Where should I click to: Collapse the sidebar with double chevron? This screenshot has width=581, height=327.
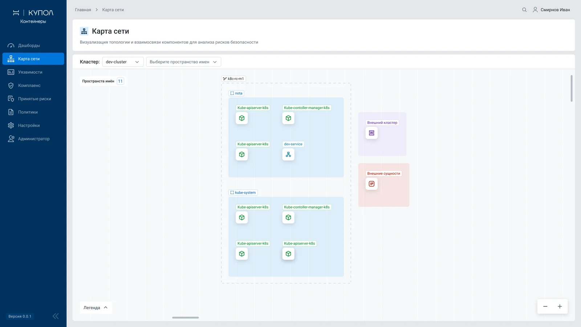point(56,316)
